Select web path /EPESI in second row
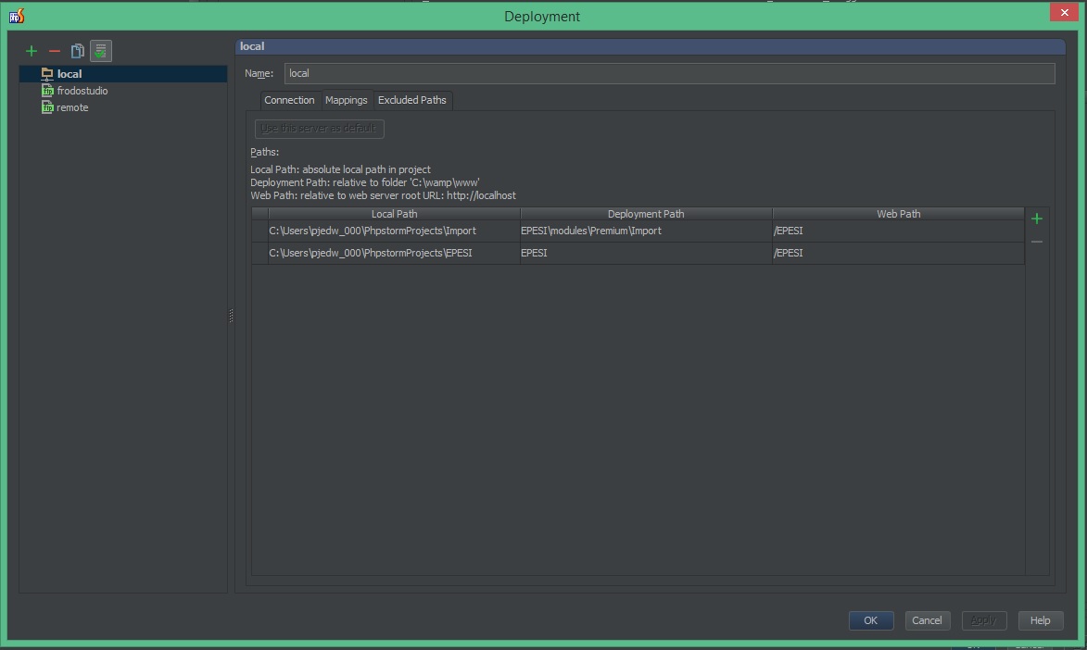 899,253
